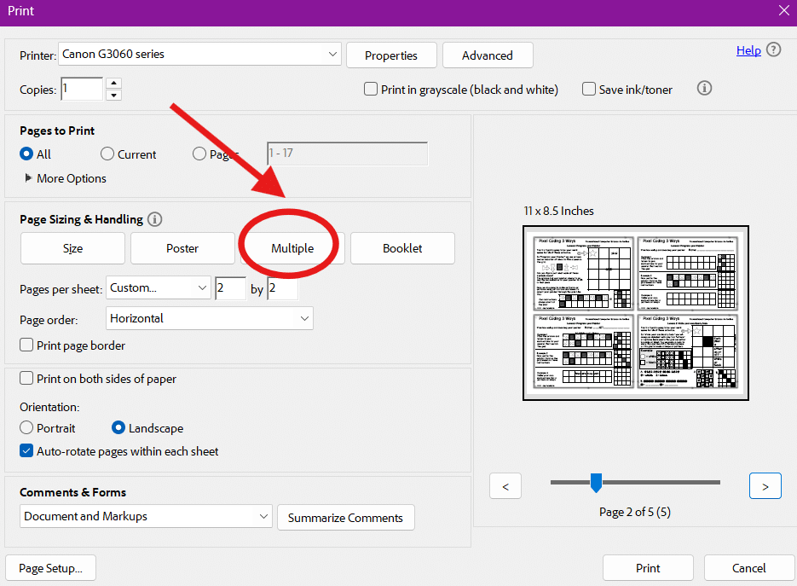Increase copies with the up arrow

(114, 84)
